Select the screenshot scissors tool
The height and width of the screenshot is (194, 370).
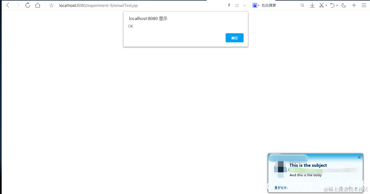321,5
